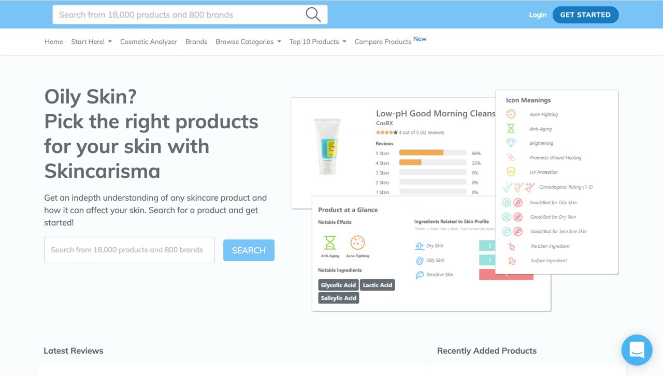Click the Good/Bad for Oily Skin label
The image size is (663, 376).
coord(553,203)
